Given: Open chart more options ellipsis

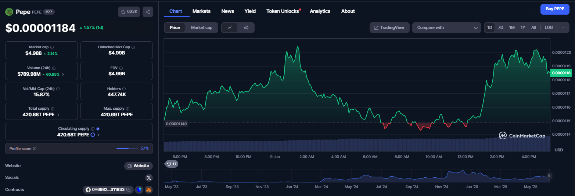Looking at the screenshot, I should tap(564, 27).
